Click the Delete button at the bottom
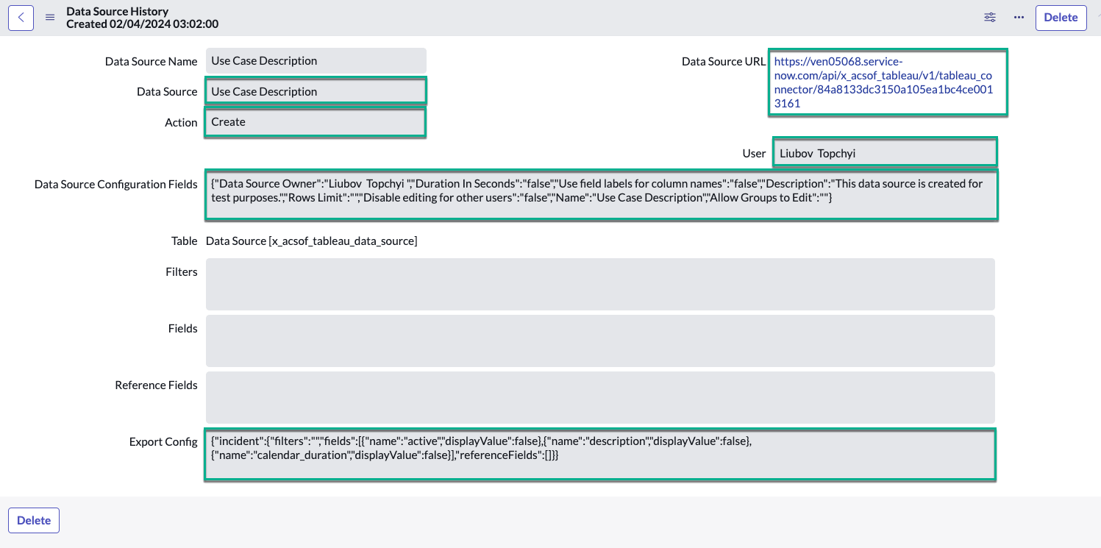The image size is (1101, 548). tap(33, 520)
